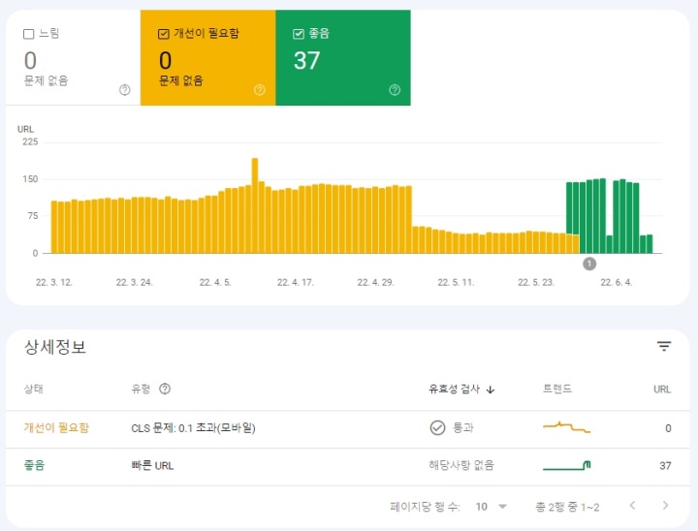
Task: Click URL count 37 in table
Action: 665,465
